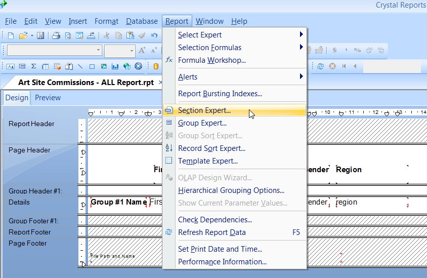The height and width of the screenshot is (278, 427).
Task: Select the Insert Box tool
Action: point(92,66)
